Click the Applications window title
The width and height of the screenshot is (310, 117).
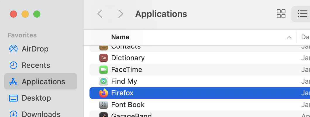[x=161, y=14]
